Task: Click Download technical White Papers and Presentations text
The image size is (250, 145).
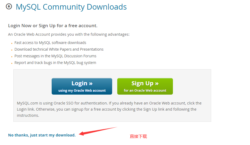Action: pos(59,49)
